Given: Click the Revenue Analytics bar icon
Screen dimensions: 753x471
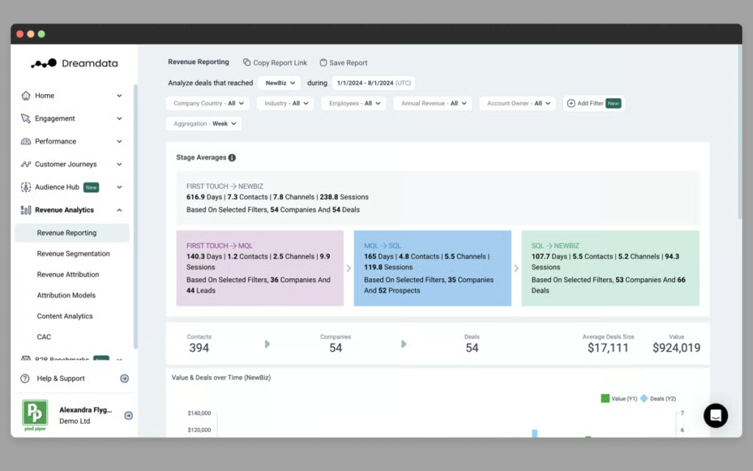Looking at the screenshot, I should click(x=26, y=210).
